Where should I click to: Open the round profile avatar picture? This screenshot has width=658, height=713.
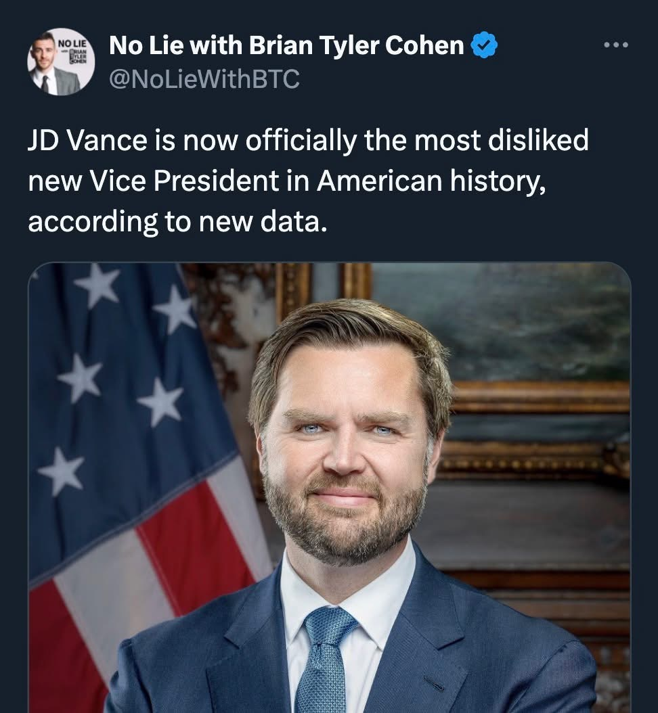click(x=60, y=62)
